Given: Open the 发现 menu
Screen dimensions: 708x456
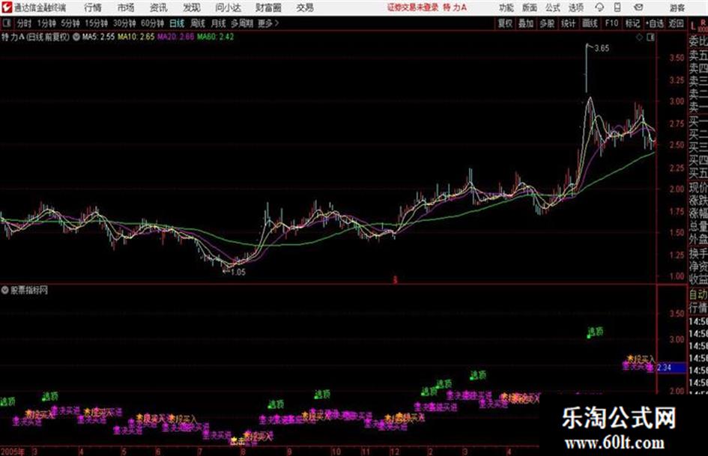Looking at the screenshot, I should coord(191,7).
